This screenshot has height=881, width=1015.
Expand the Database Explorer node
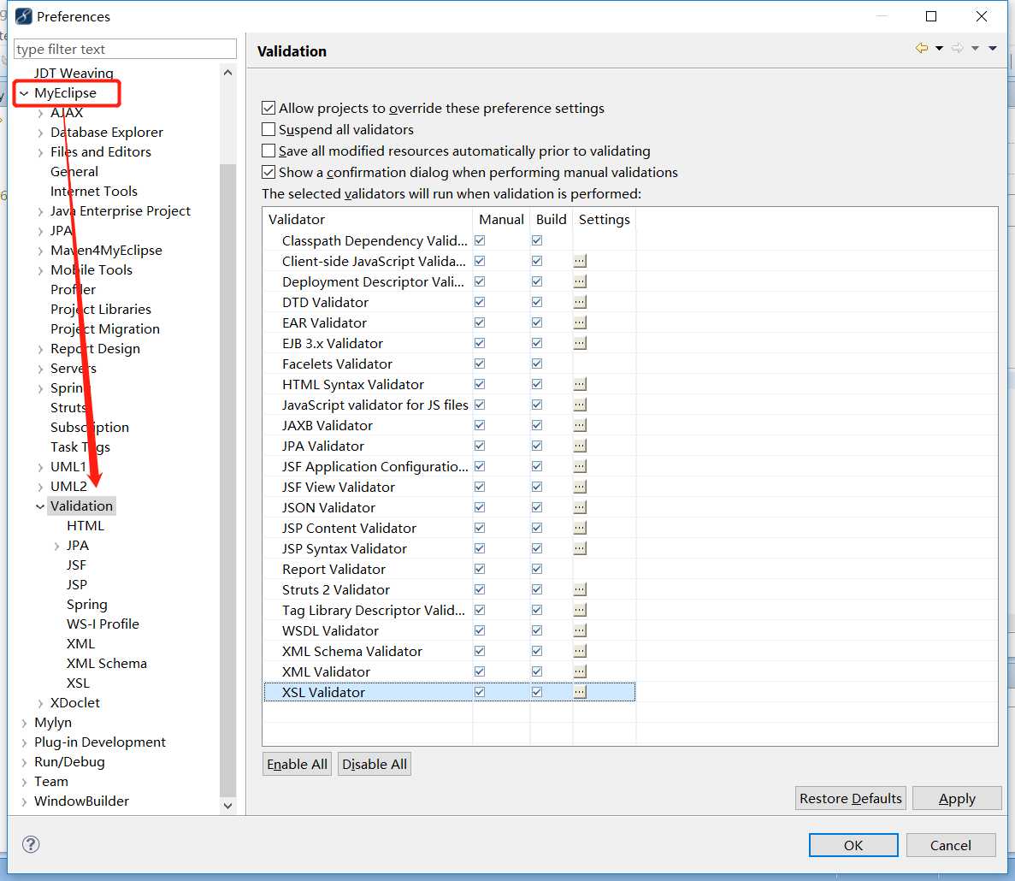[40, 133]
